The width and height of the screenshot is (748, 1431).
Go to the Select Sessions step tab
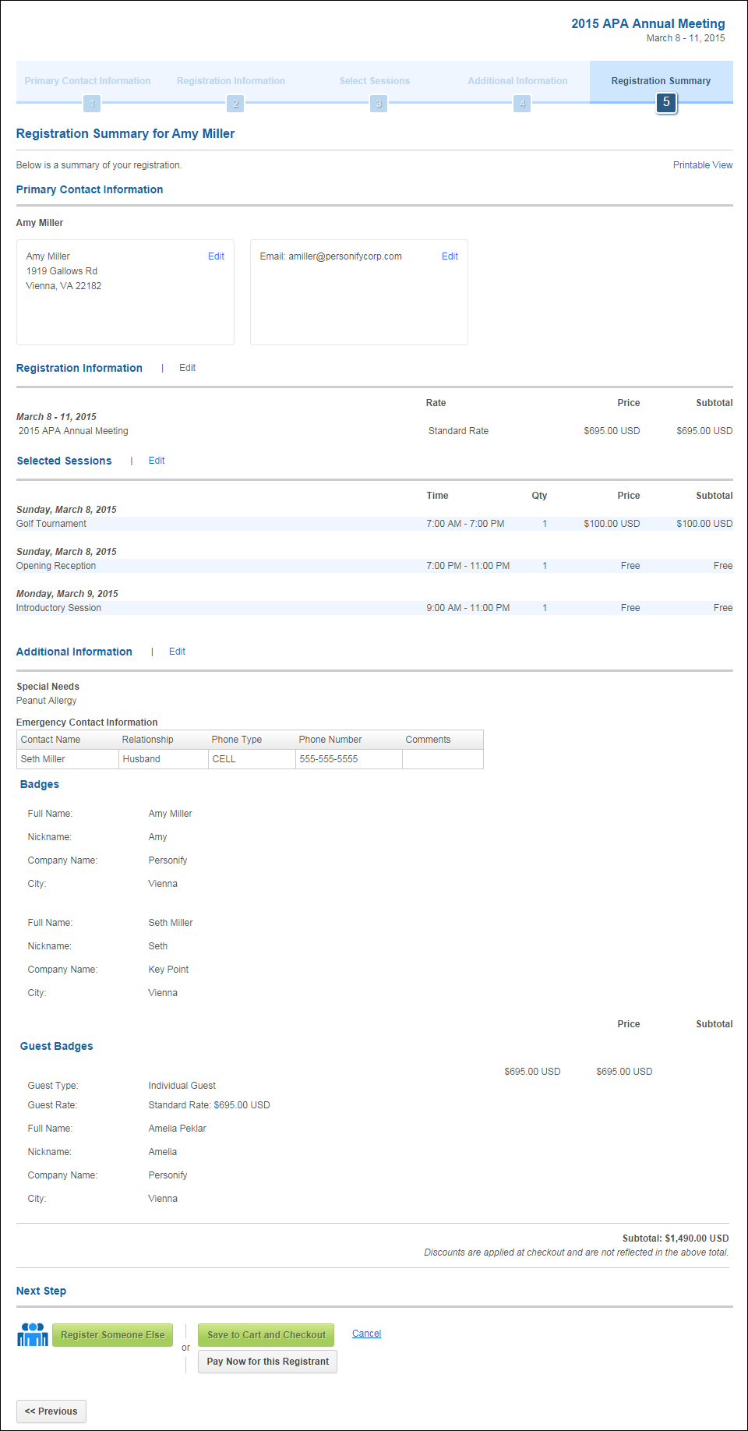tap(374, 81)
